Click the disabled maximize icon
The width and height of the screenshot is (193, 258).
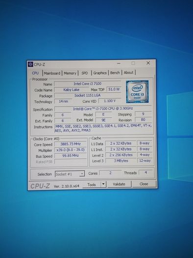coord(133,63)
